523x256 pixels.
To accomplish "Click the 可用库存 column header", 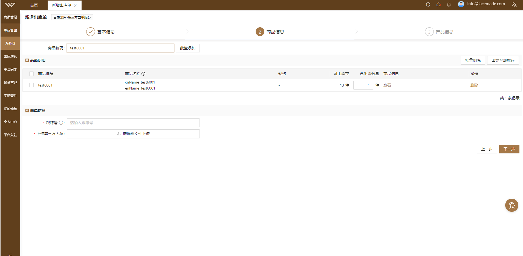I will pyautogui.click(x=341, y=74).
